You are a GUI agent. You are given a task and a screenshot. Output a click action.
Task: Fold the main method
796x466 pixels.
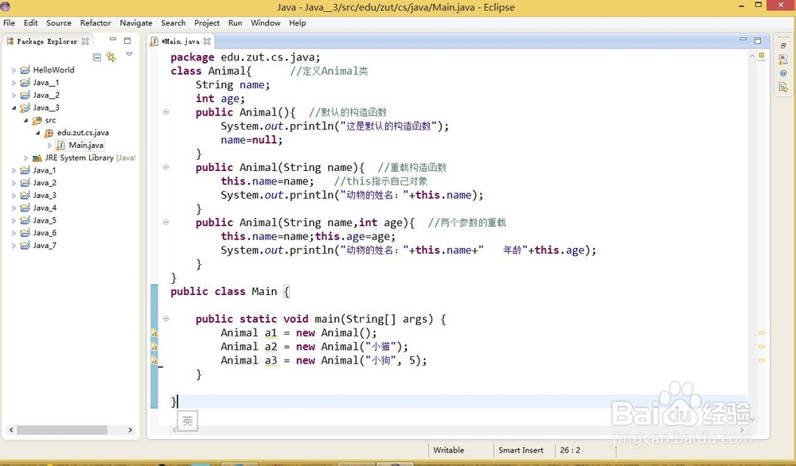click(x=166, y=319)
